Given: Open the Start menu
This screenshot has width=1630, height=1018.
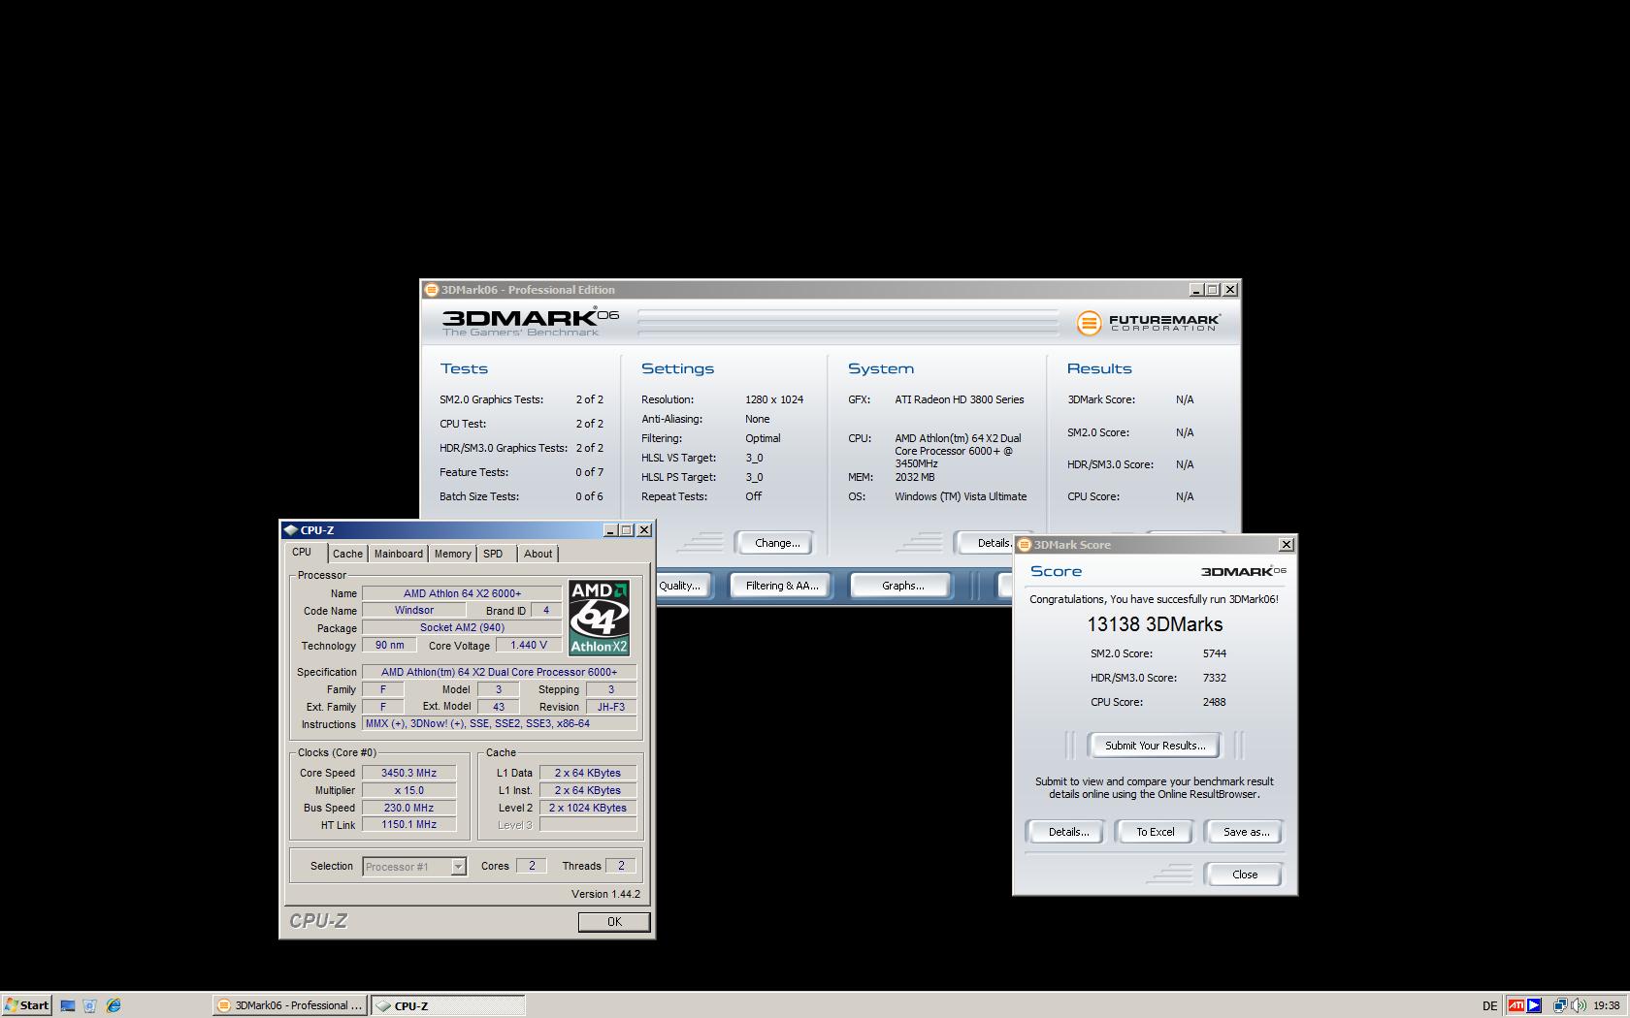Looking at the screenshot, I should 26,1005.
